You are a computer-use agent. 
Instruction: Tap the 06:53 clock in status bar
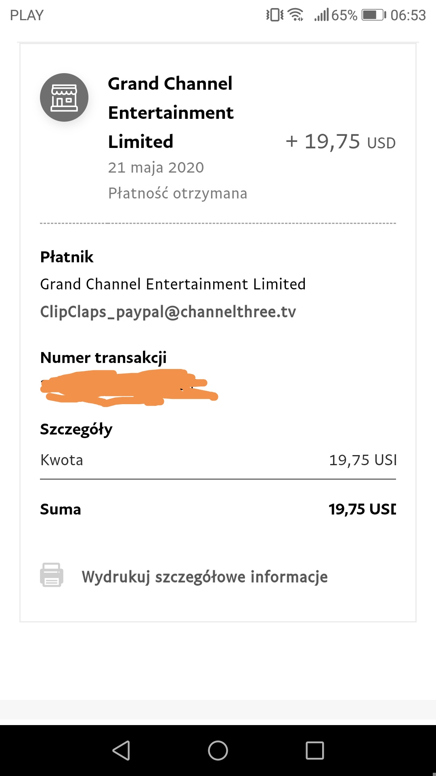pos(408,15)
